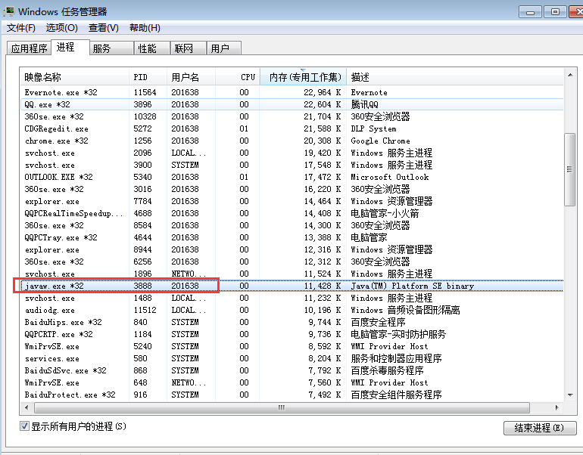Click the vertical scrollbar up arrow

tap(570, 75)
